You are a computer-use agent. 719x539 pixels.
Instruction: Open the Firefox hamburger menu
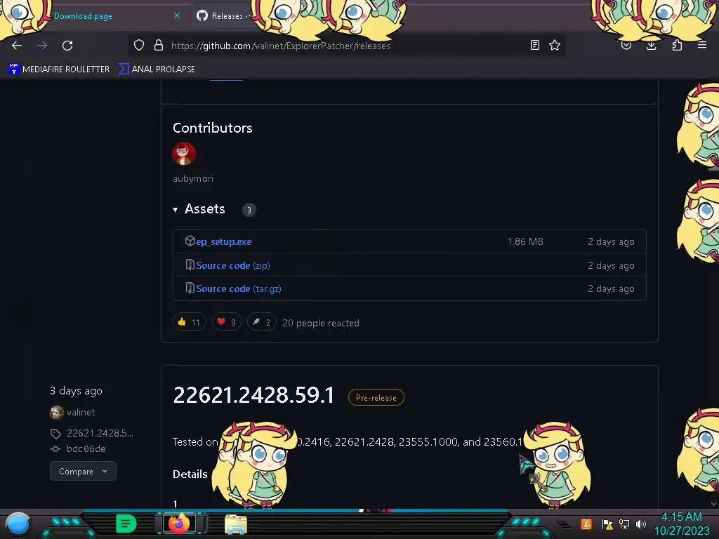pos(702,45)
